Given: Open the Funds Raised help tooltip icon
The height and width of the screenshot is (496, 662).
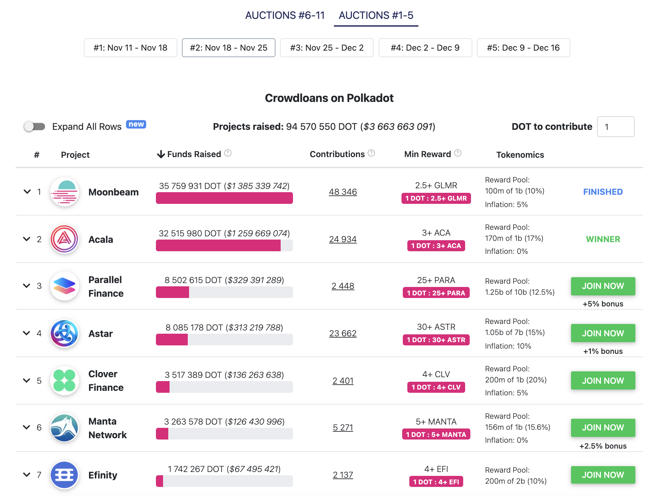Looking at the screenshot, I should tap(228, 153).
